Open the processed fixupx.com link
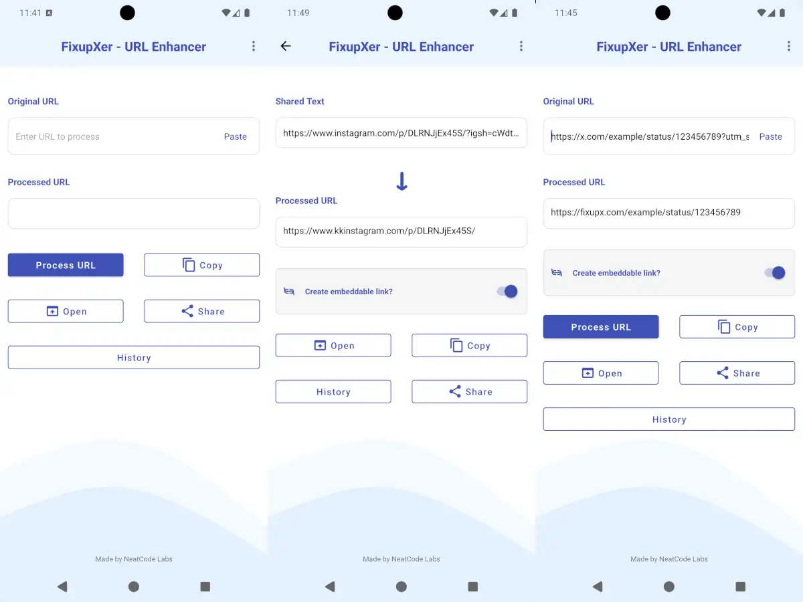The image size is (803, 602). pyautogui.click(x=600, y=373)
